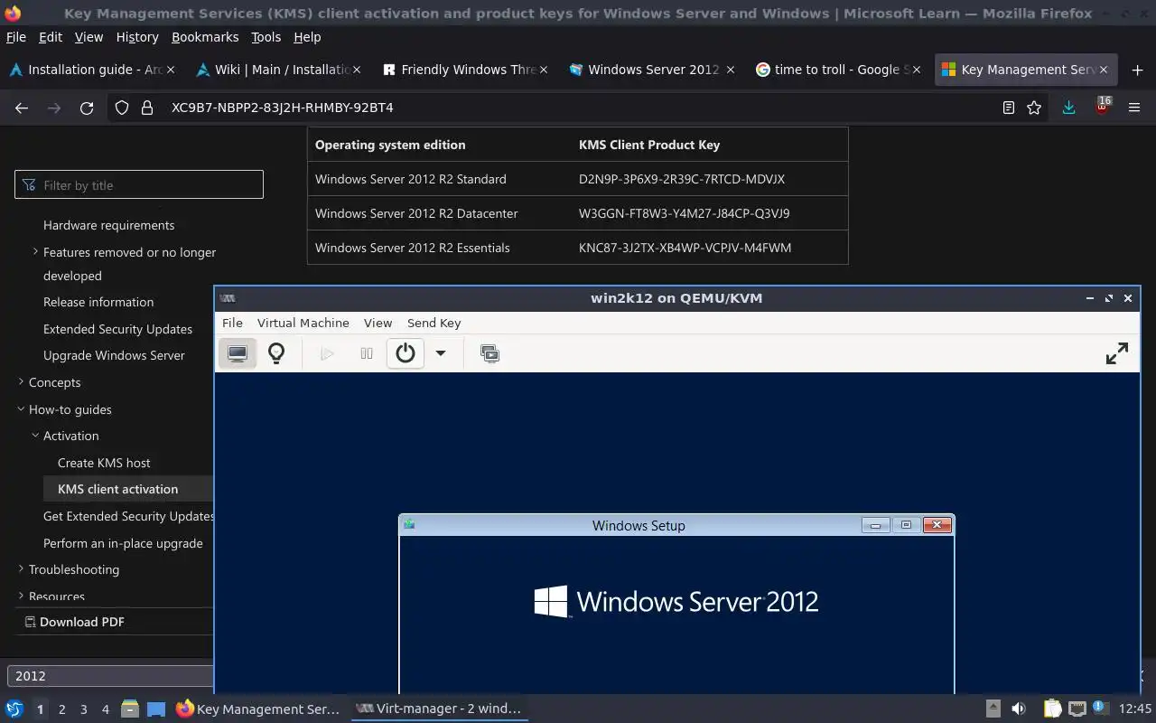Image resolution: width=1156 pixels, height=723 pixels.
Task: Open the Firefox History menu
Action: [x=137, y=37]
